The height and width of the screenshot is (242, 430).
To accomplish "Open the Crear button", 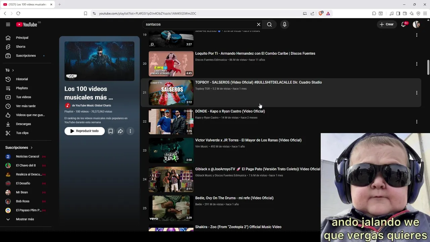I will 387,24.
